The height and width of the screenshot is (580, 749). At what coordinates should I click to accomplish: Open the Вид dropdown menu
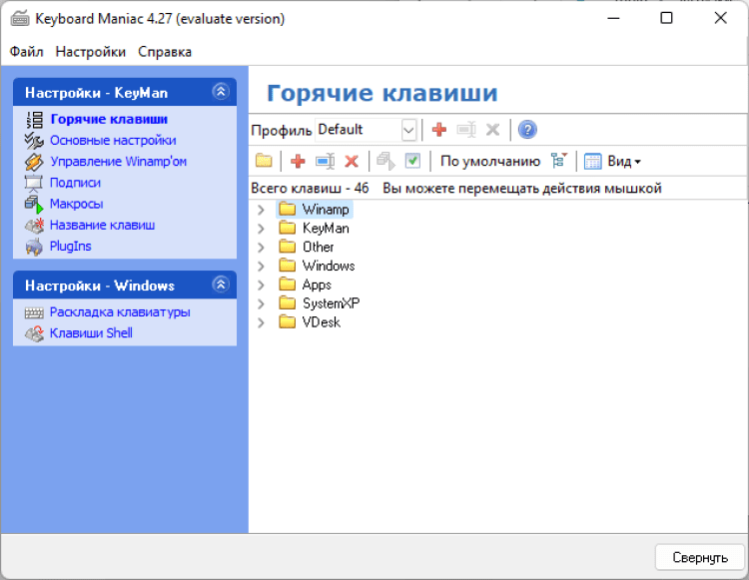(612, 161)
